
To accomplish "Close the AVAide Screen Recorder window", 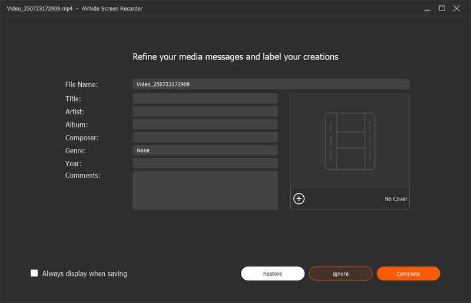I will coord(457,8).
